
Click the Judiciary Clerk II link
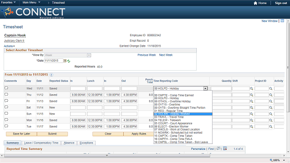coord(14,41)
